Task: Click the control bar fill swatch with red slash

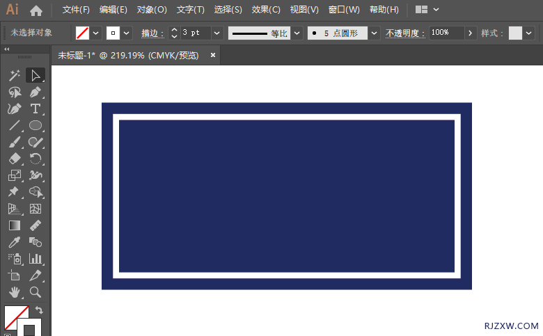Action: point(82,33)
